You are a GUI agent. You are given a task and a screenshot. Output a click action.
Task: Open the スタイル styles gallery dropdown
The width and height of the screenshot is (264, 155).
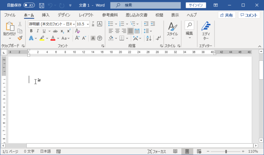pyautogui.click(x=172, y=31)
